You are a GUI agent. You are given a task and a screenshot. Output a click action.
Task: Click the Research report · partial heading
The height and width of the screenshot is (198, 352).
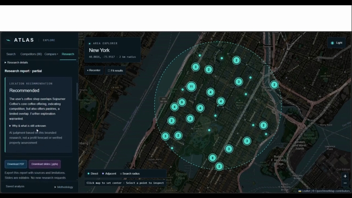point(23,71)
